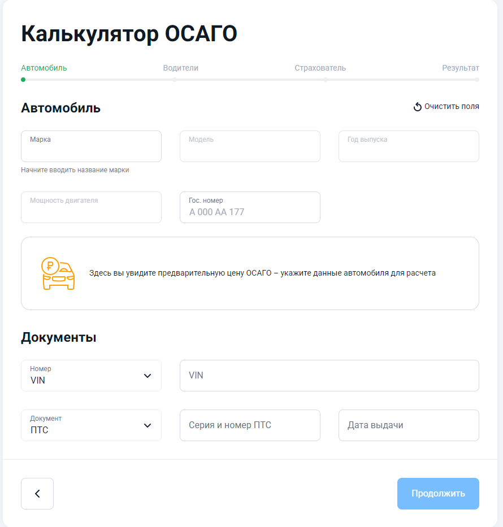Jump to the Результат step
Viewport: 503px width, 527px height.
point(460,68)
